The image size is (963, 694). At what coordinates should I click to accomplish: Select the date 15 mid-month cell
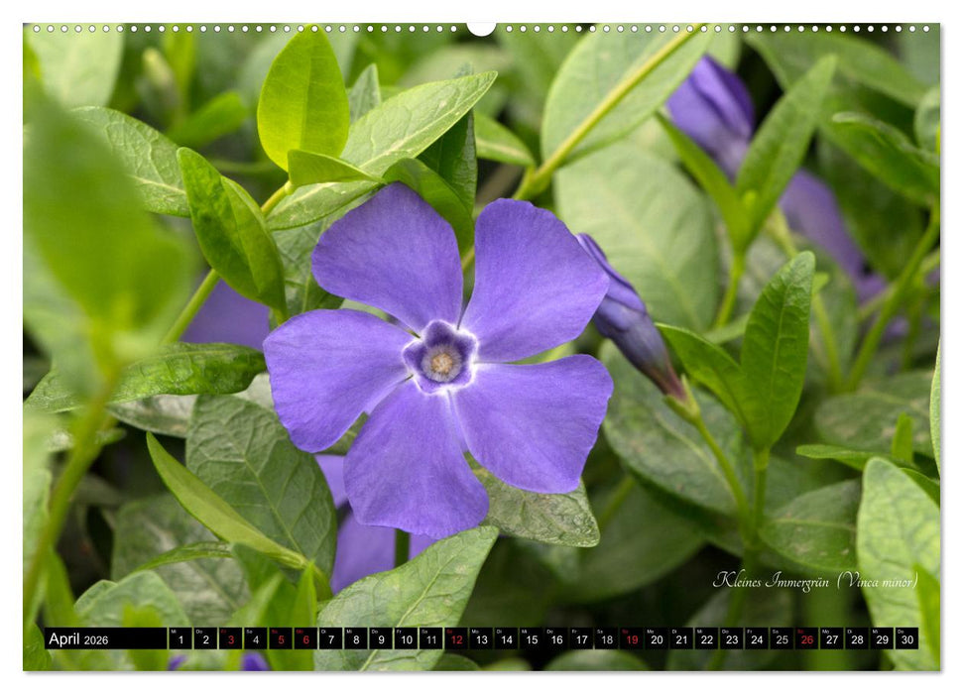(x=531, y=641)
